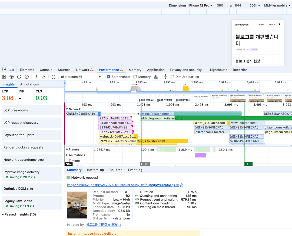Enable the Memory checkbox
This screenshot has width=292, height=236.
click(x=135, y=77)
